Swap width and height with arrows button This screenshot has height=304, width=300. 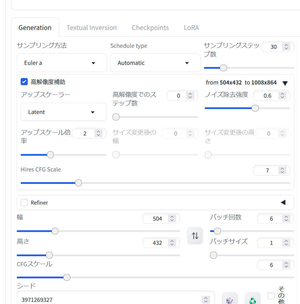[x=195, y=236]
